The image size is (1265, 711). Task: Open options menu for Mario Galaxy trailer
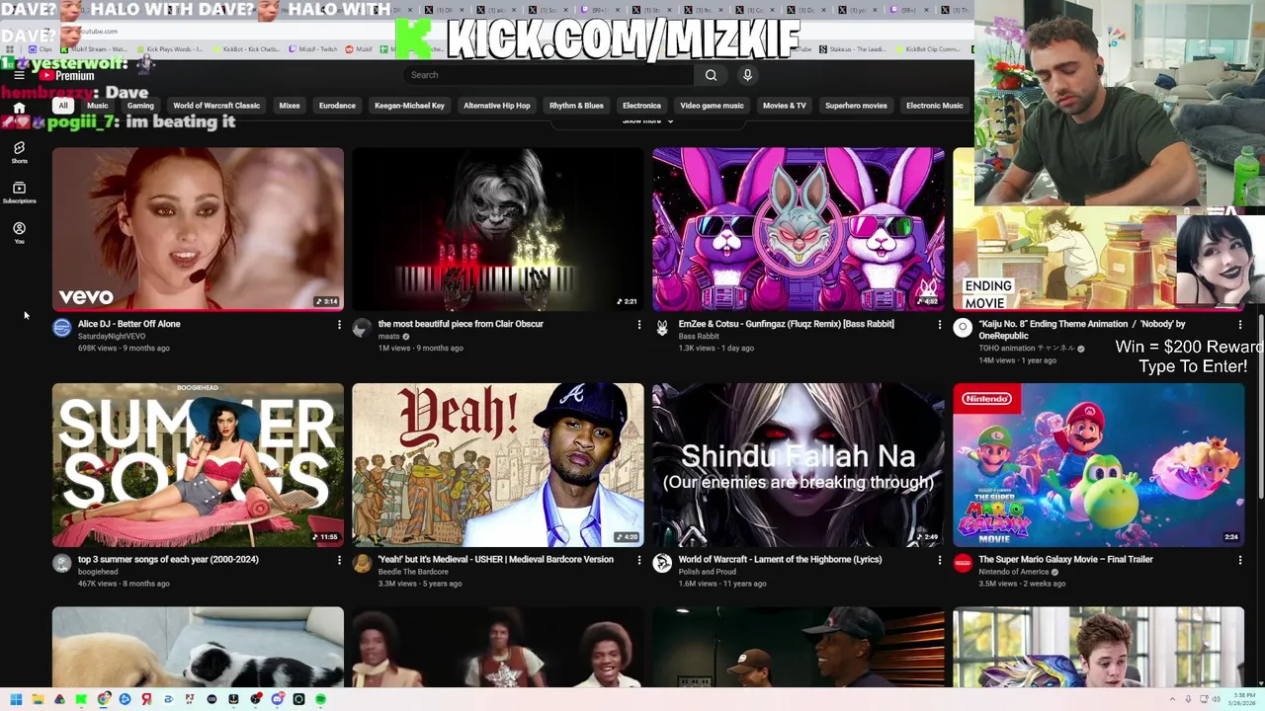(x=1240, y=560)
